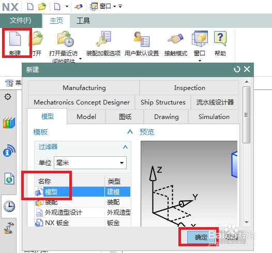Click the 窗口 icon in quick access toolbar

94,7
